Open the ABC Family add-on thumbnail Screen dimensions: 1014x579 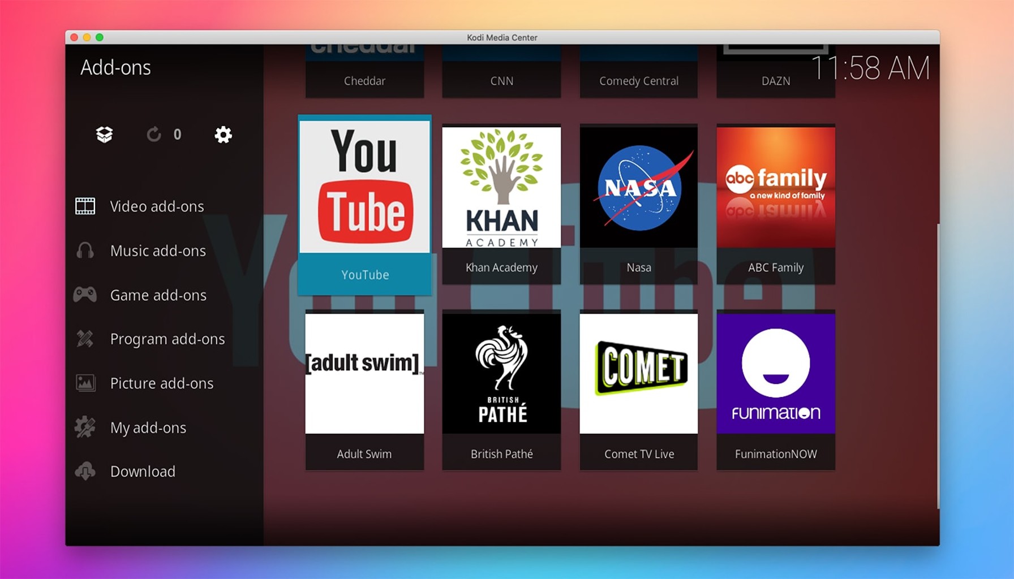776,187
